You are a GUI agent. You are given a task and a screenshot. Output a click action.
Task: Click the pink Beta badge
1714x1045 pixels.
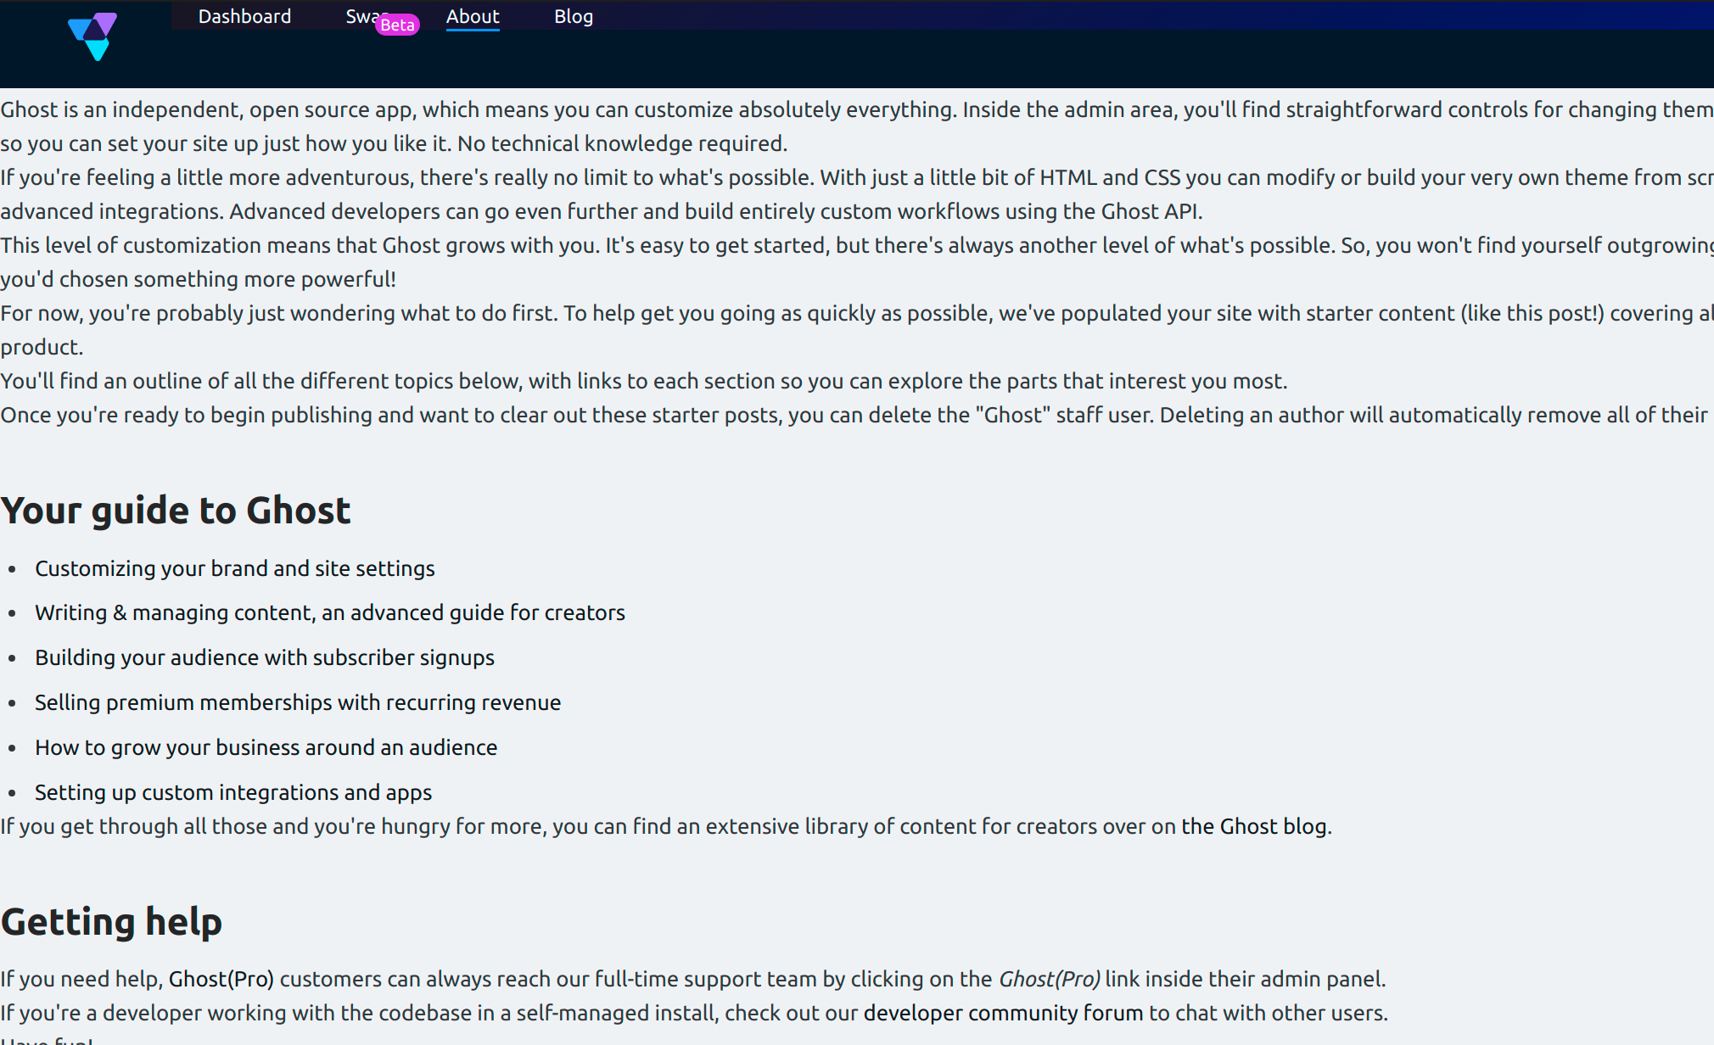[398, 25]
